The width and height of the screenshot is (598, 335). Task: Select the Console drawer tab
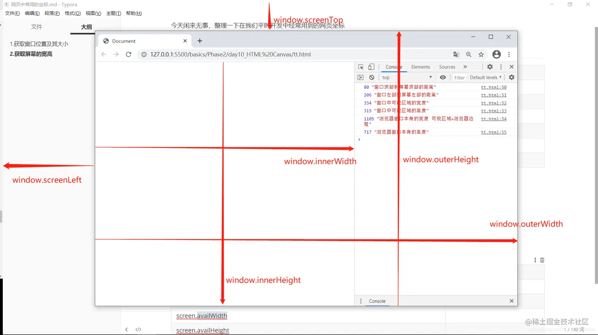377,301
